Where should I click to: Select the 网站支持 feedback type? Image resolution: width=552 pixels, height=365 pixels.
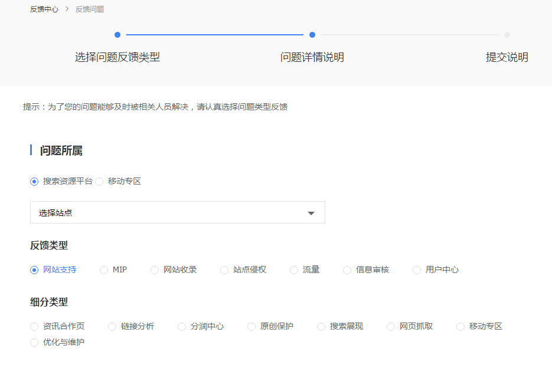[34, 269]
